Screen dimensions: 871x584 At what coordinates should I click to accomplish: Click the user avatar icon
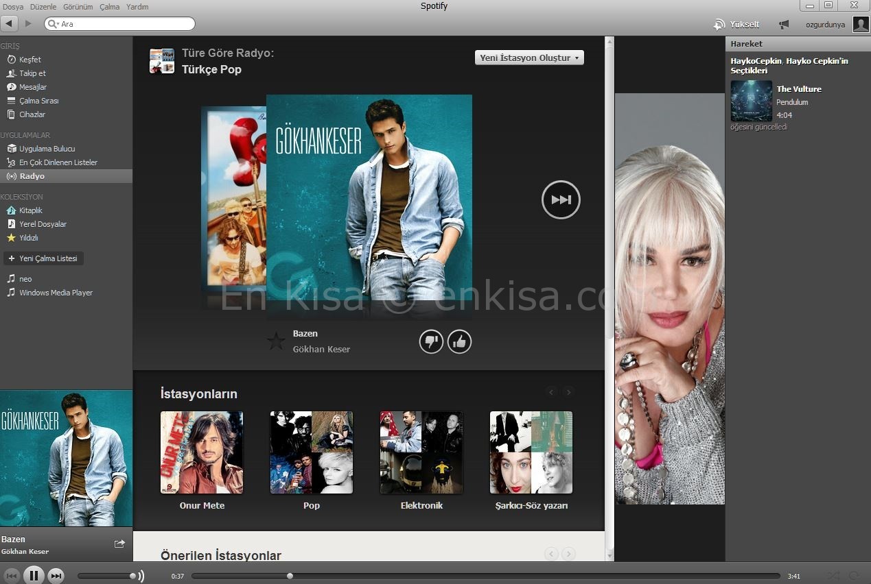(x=861, y=24)
